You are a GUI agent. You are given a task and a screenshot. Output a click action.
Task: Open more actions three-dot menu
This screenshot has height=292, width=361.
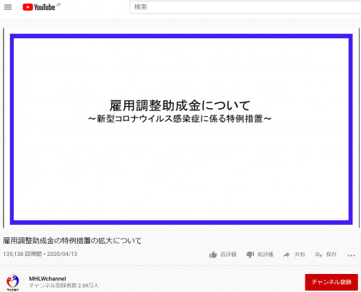[352, 255]
